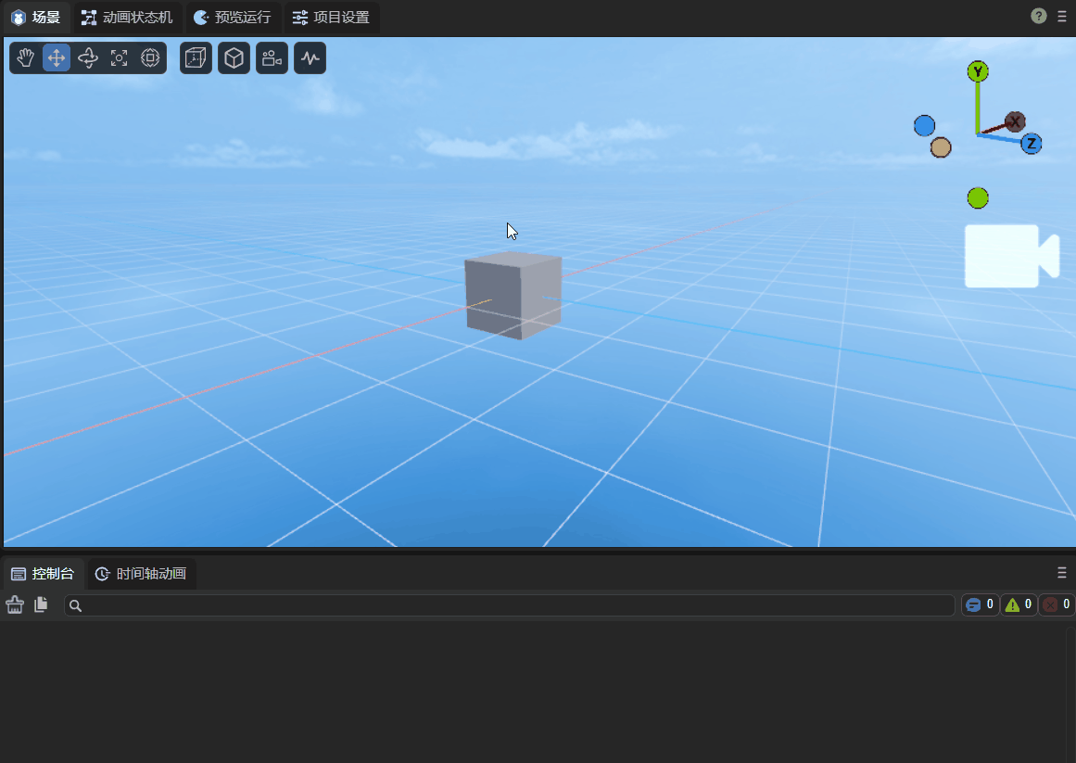This screenshot has height=763, width=1076.
Task: Open the 项目设置 tab
Action: pyautogui.click(x=331, y=18)
